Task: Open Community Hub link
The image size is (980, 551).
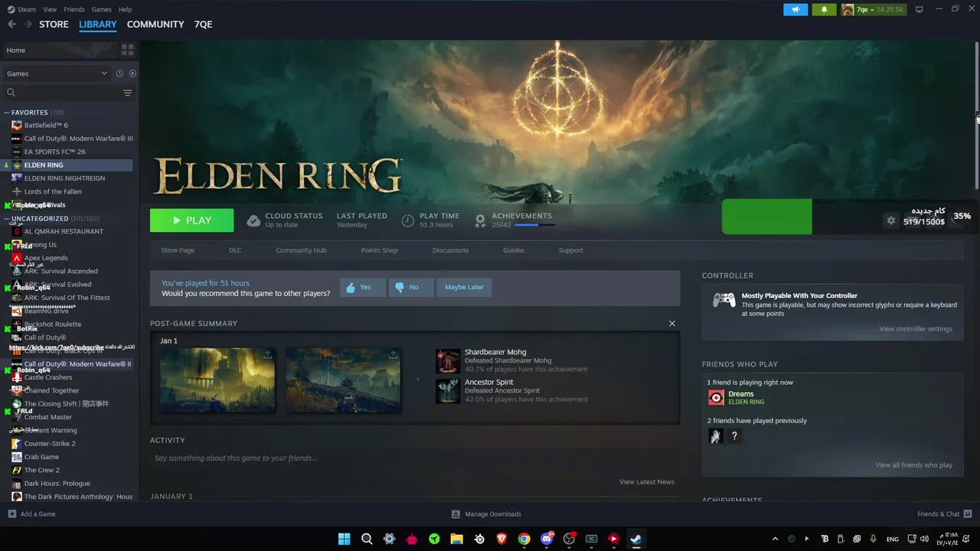Action: 301,250
